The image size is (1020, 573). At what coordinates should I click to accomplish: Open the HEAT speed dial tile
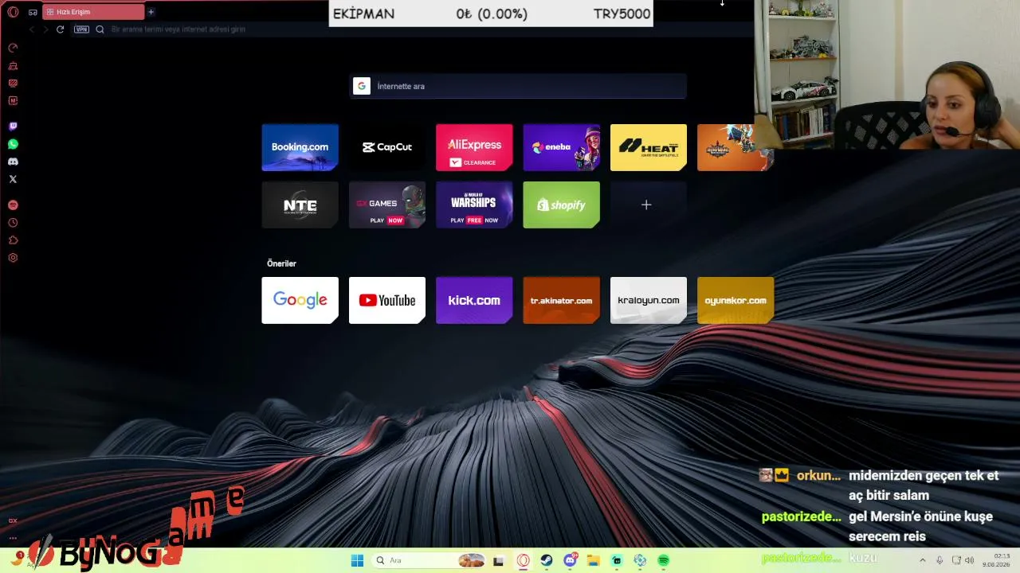pyautogui.click(x=649, y=147)
